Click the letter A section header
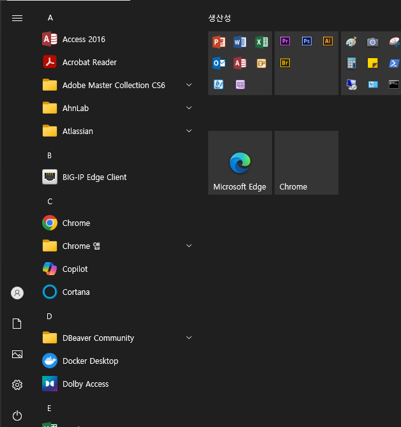The width and height of the screenshot is (401, 427). pos(50,18)
